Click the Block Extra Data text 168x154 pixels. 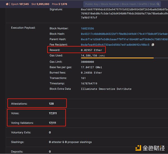106,89
